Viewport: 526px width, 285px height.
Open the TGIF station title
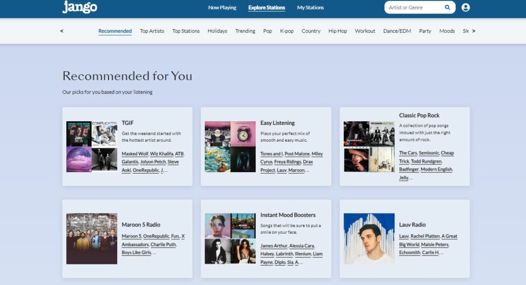(127, 123)
